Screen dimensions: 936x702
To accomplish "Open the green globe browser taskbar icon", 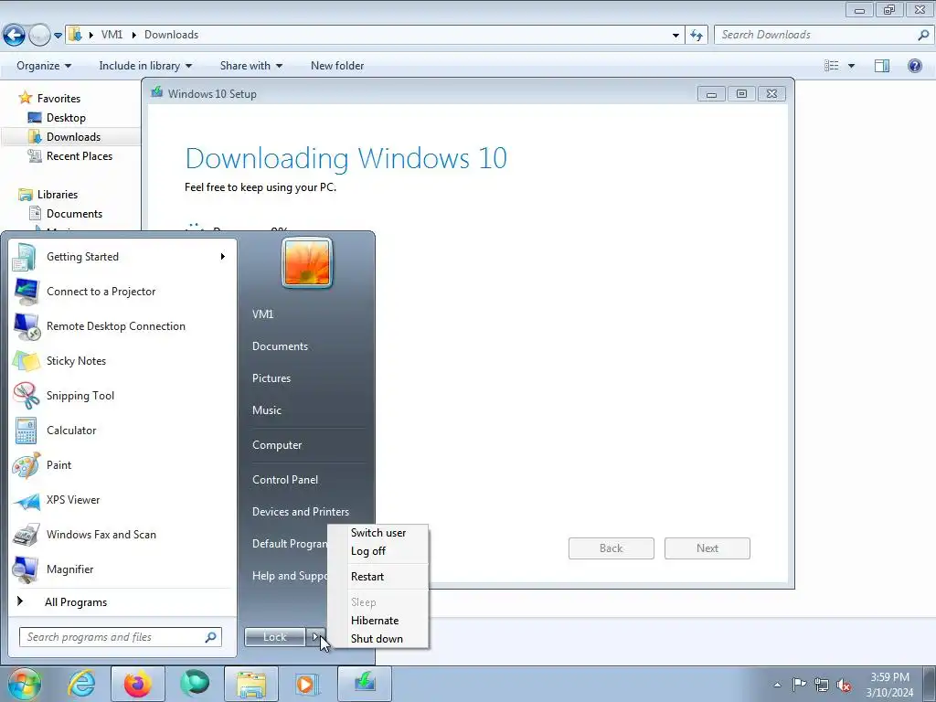I will 195,684.
